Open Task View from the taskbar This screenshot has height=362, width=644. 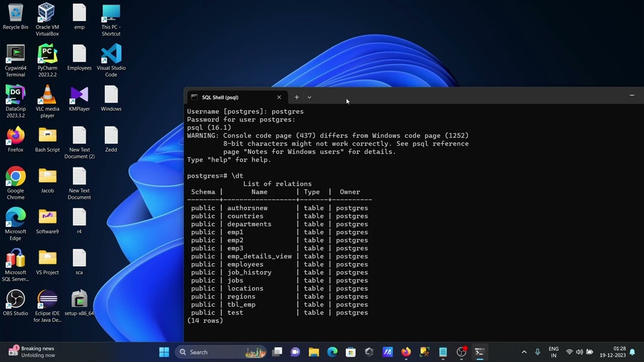tap(277, 352)
